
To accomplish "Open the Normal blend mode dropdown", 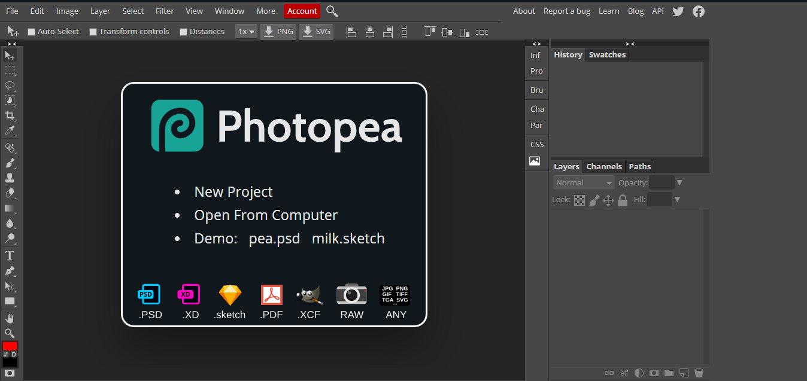I will (584, 183).
